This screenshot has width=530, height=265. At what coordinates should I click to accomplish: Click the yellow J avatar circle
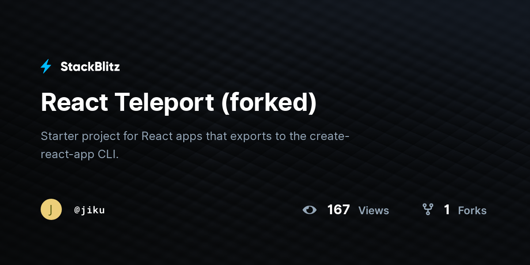click(51, 209)
